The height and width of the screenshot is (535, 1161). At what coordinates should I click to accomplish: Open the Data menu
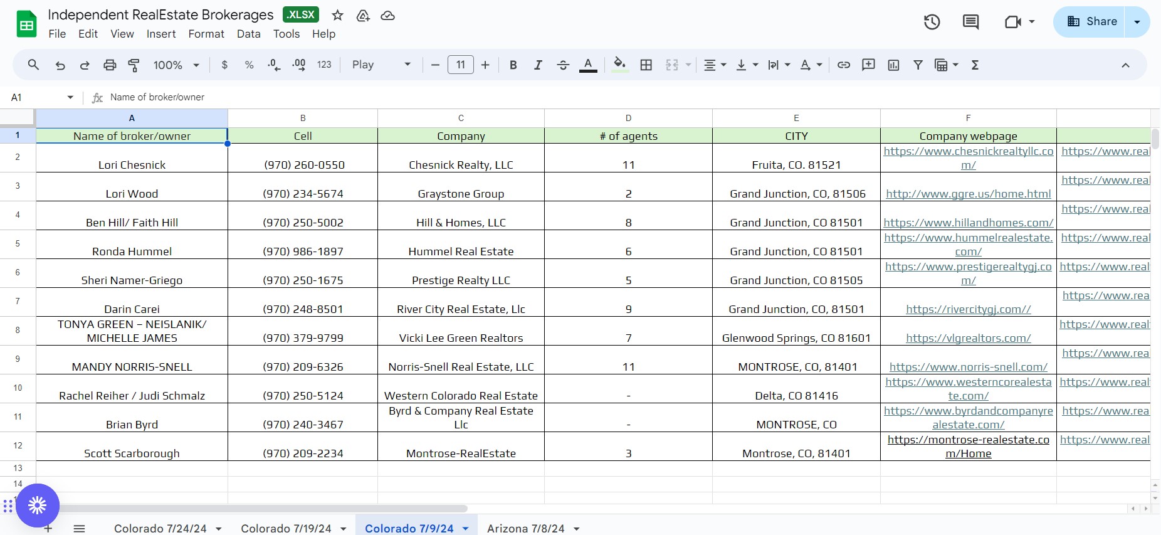[249, 34]
